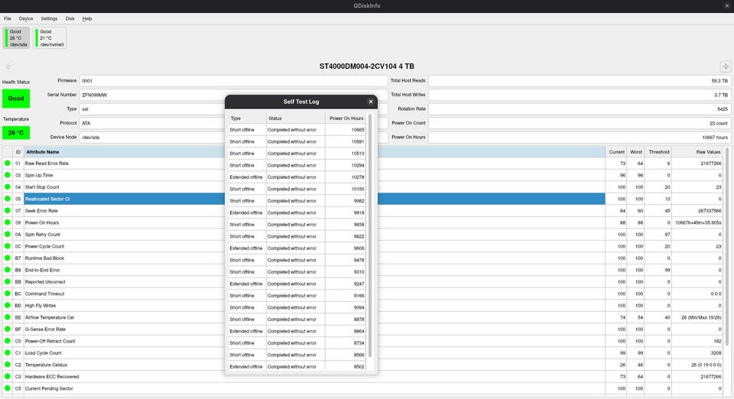Click green status dot for Seek Error Rate
The image size is (734, 399).
(8, 210)
